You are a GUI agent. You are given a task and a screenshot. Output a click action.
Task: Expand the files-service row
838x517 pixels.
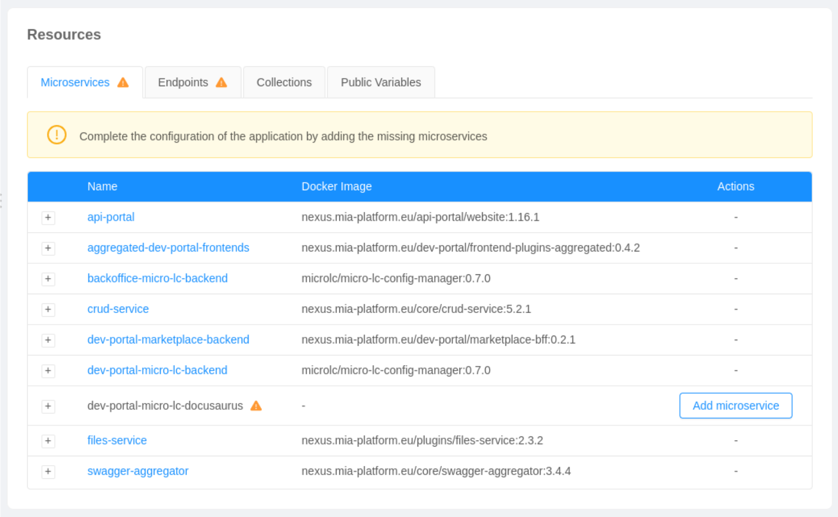click(x=48, y=441)
